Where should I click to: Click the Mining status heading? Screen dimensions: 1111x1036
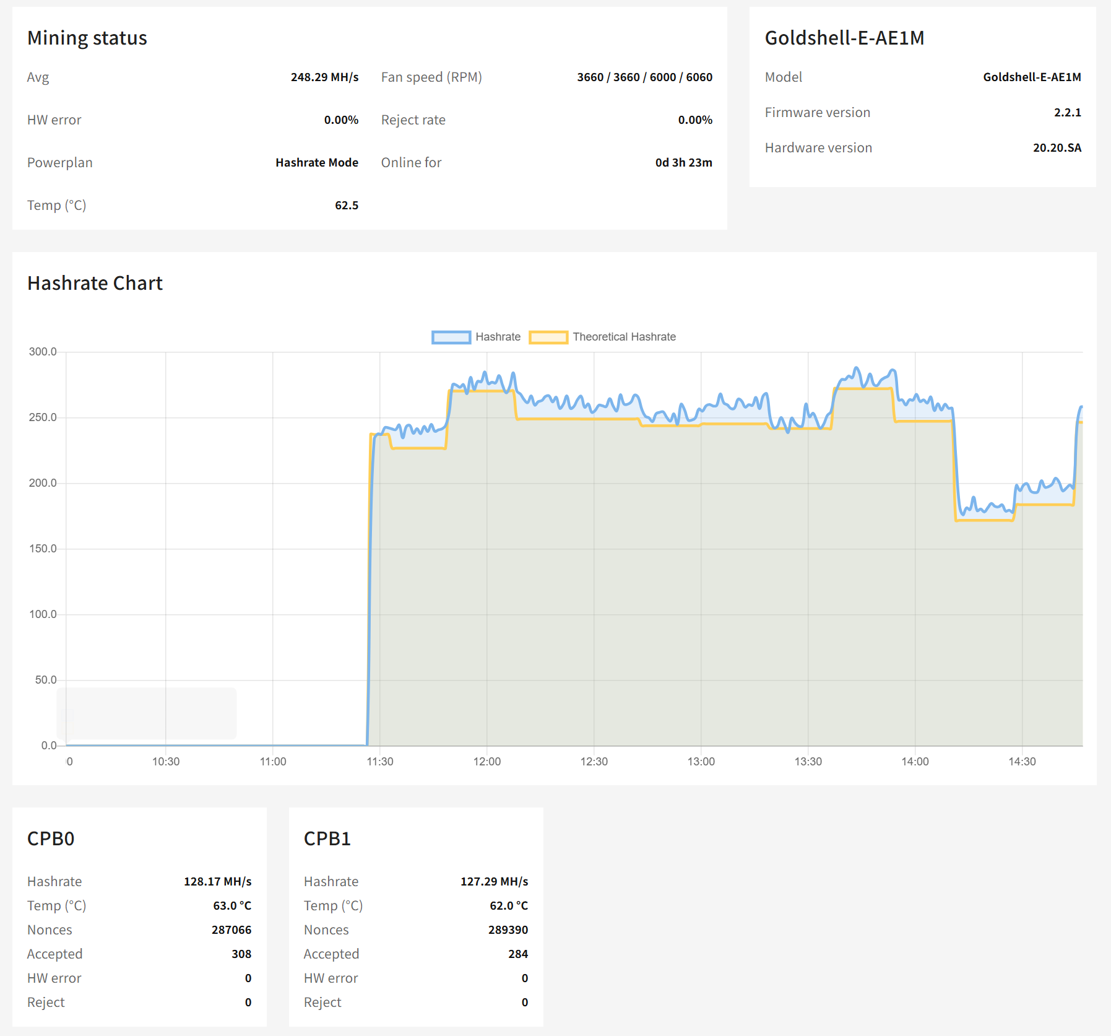point(87,38)
